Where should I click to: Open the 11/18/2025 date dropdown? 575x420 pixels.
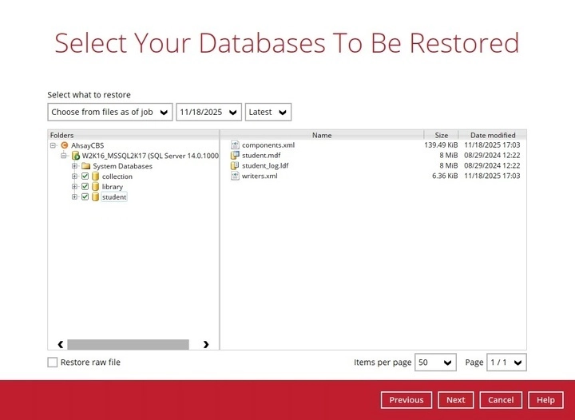click(208, 113)
